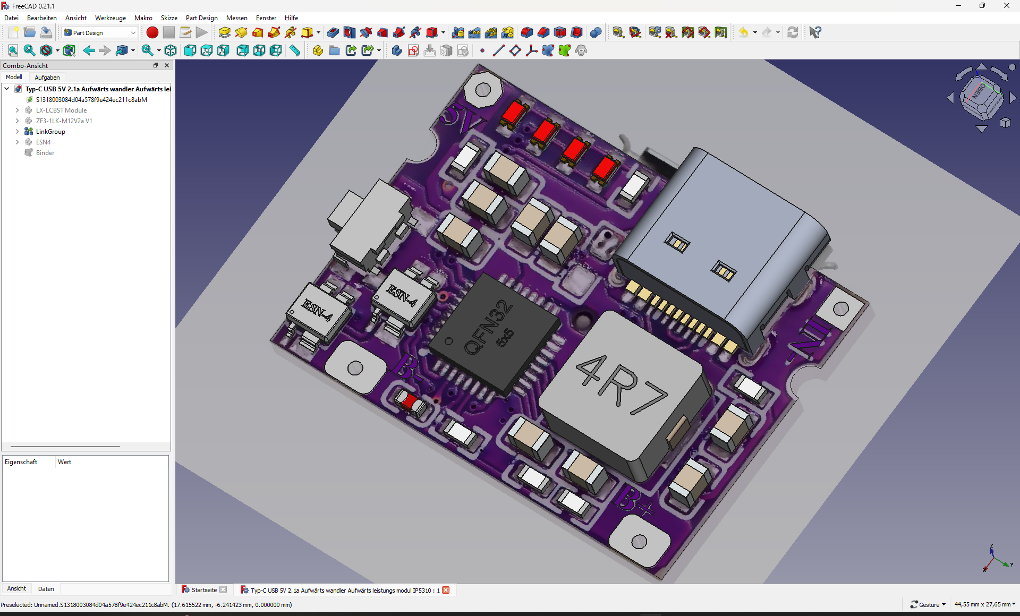The height and width of the screenshot is (616, 1020).
Task: Create a new document with the blank page icon
Action: [13, 32]
